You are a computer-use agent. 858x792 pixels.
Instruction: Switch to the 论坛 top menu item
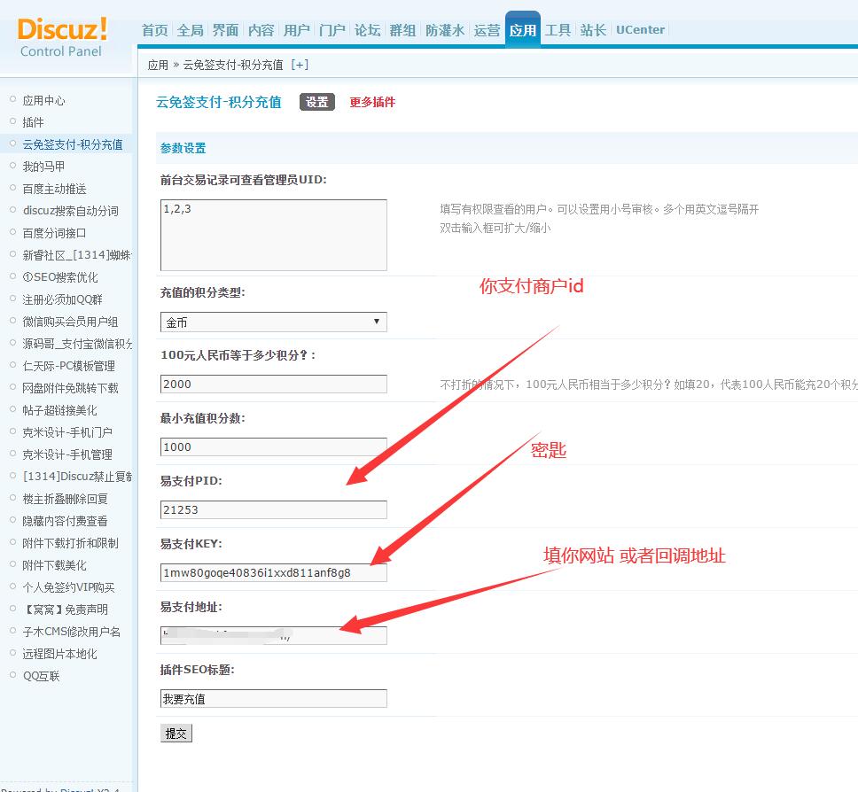(367, 30)
